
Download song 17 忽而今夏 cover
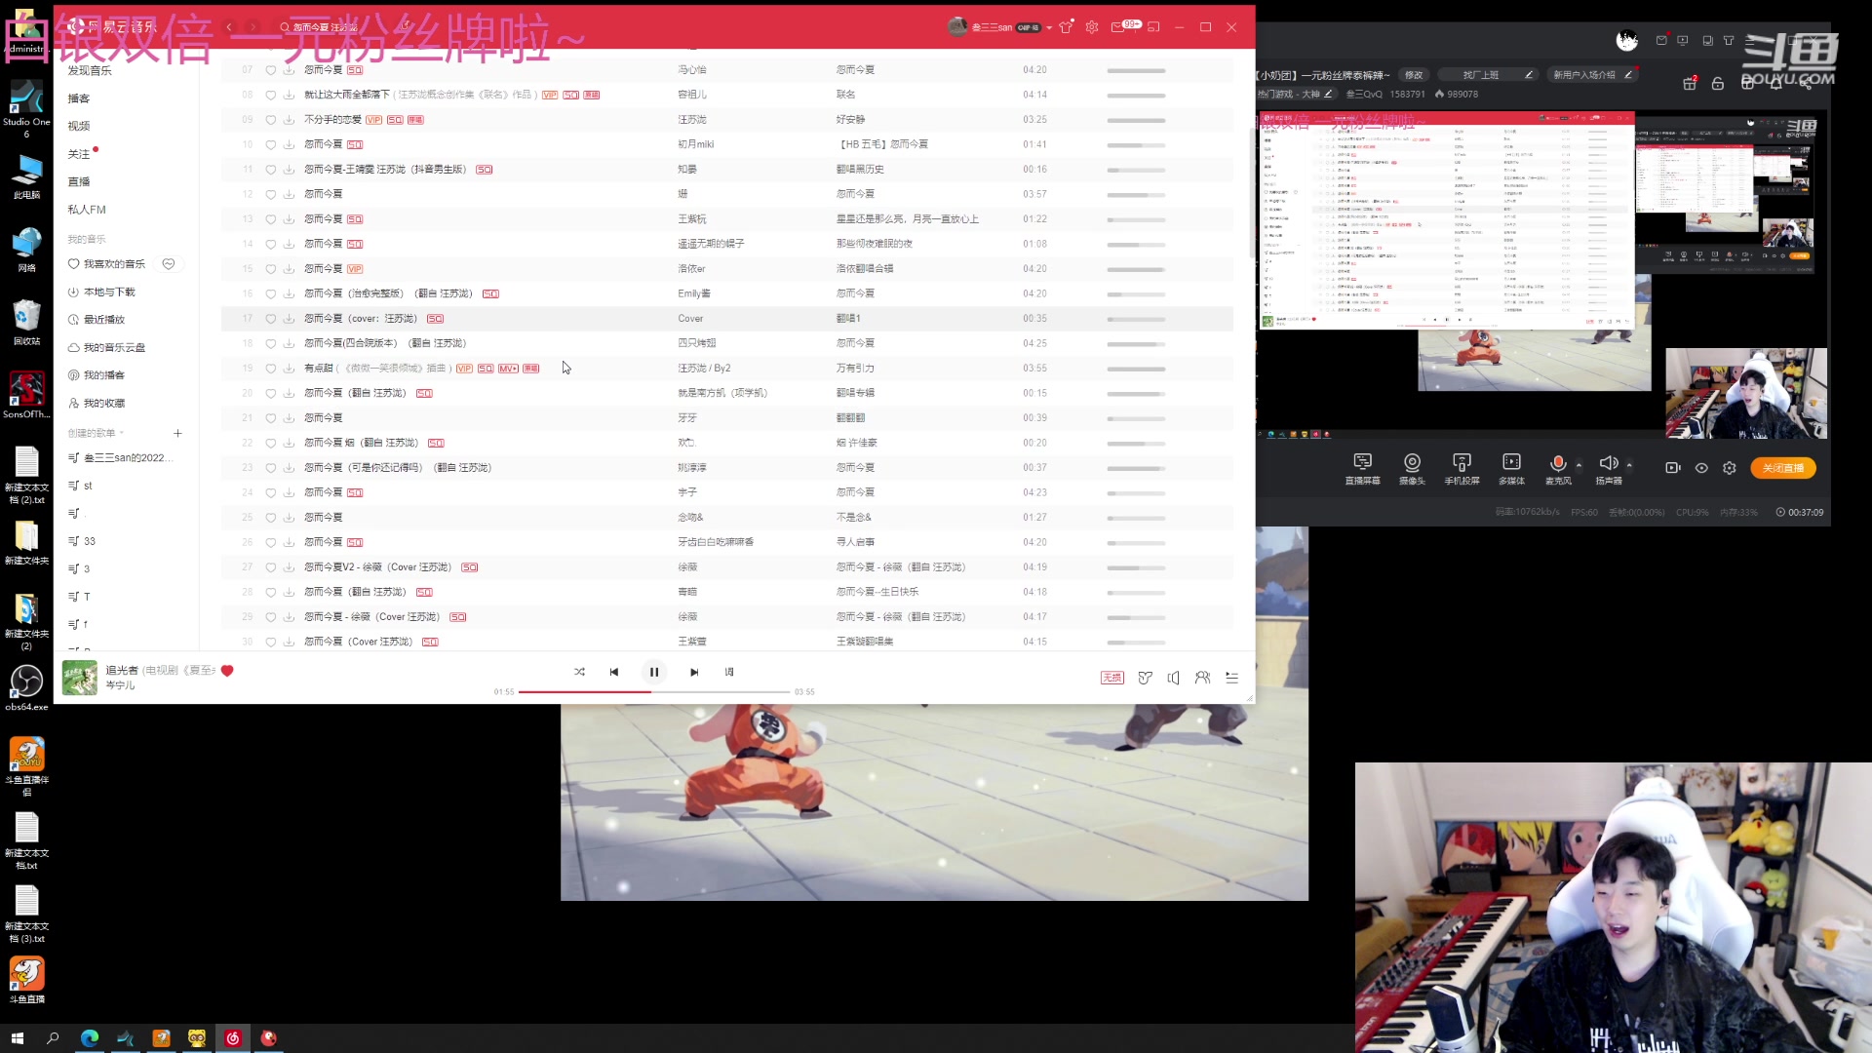289,319
